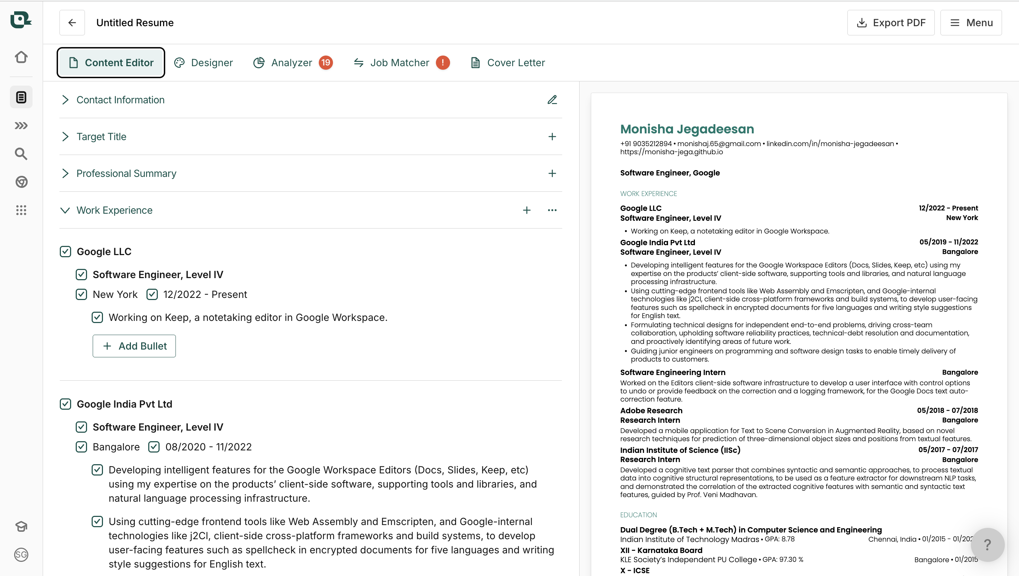Uncheck the Google LLC company checkbox
The width and height of the screenshot is (1019, 576).
tap(65, 252)
